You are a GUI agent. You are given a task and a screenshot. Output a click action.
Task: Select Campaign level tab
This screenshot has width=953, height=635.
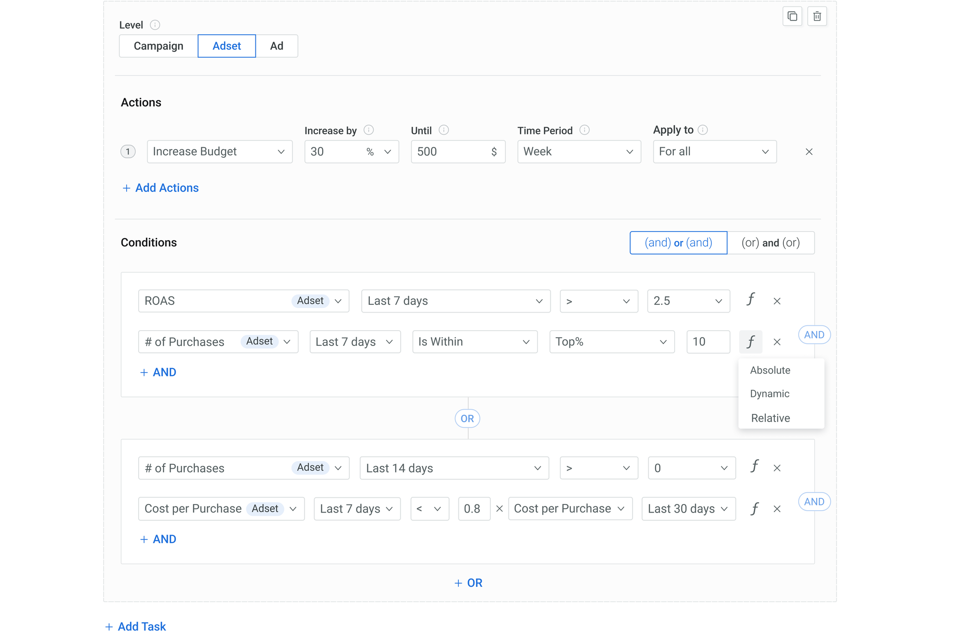pyautogui.click(x=157, y=45)
